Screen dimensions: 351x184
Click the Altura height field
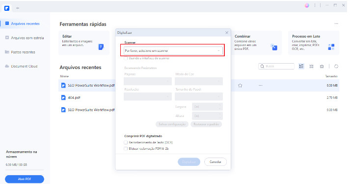click(207, 116)
